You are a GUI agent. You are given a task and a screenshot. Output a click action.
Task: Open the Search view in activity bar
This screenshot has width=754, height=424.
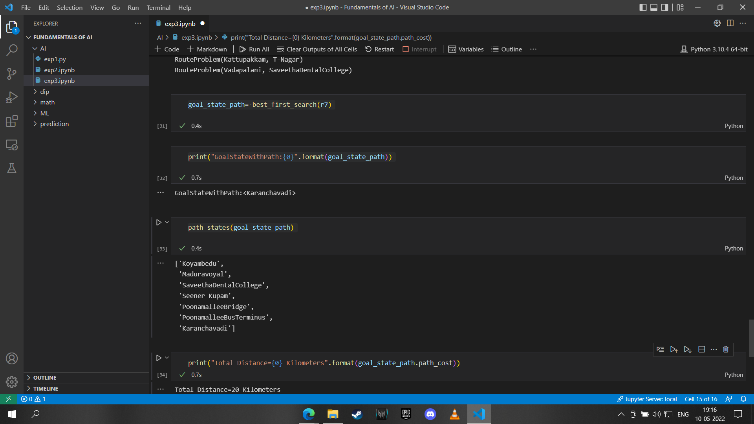coord(12,50)
